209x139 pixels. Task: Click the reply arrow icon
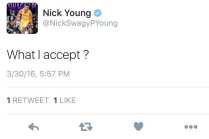point(34,127)
